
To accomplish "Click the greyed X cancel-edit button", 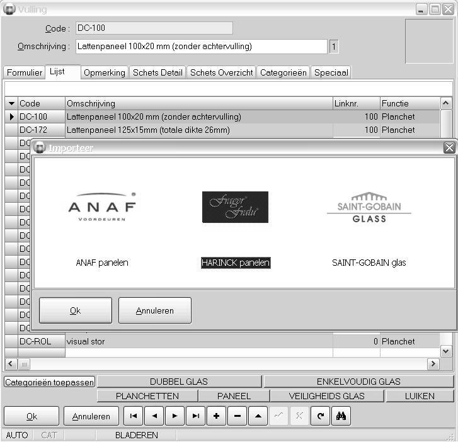I will [x=299, y=416].
